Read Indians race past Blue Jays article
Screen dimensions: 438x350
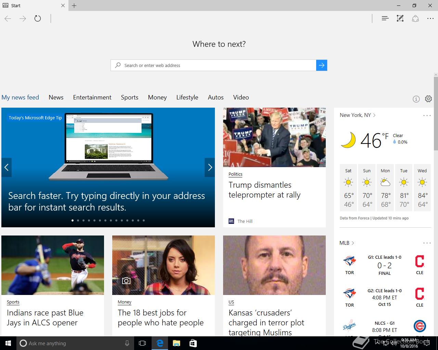(x=45, y=318)
